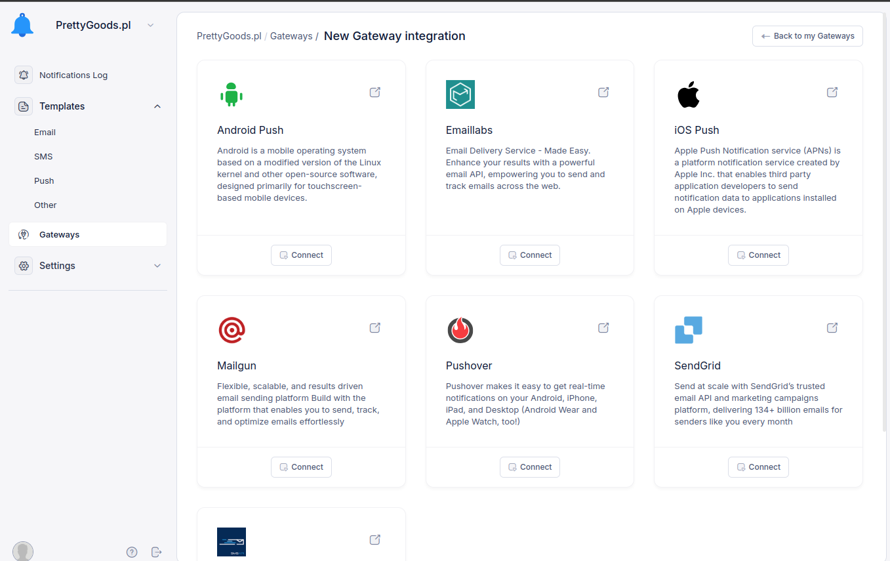Screen dimensions: 890x561
Task: Connect the iOS Push gateway
Action: 758,255
